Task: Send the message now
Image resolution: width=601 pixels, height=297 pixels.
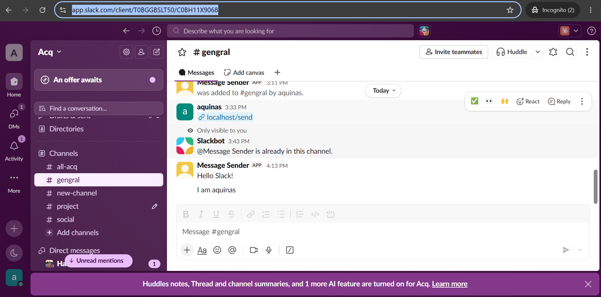Action: point(566,250)
